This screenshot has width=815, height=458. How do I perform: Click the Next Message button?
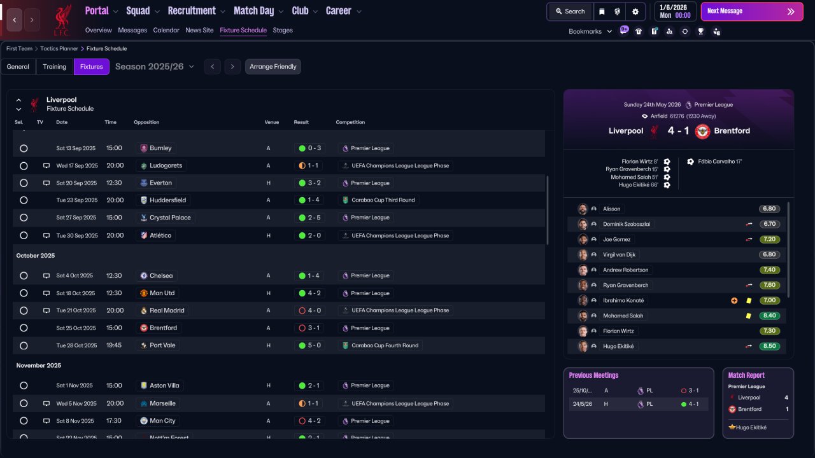click(x=752, y=11)
